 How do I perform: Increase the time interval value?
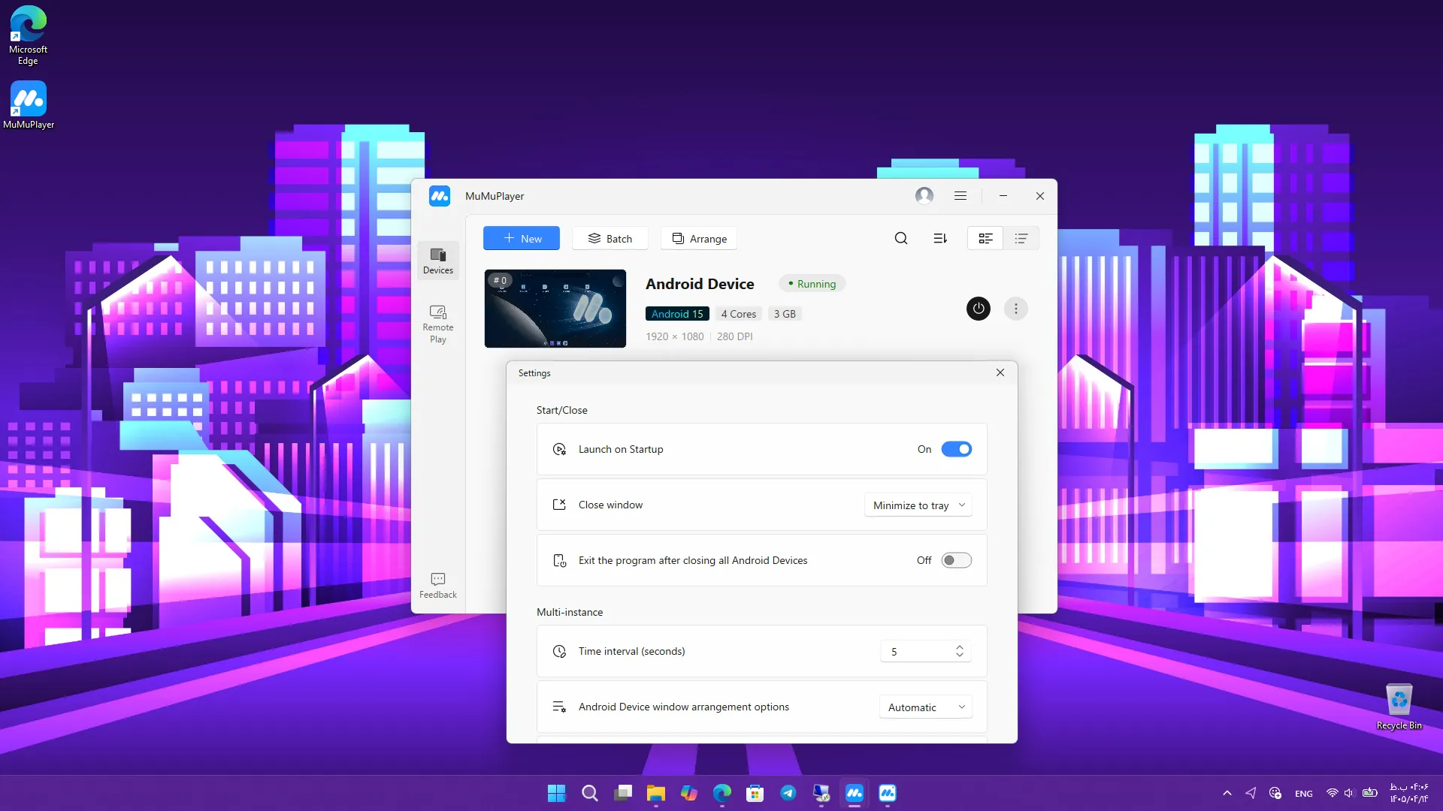point(960,647)
